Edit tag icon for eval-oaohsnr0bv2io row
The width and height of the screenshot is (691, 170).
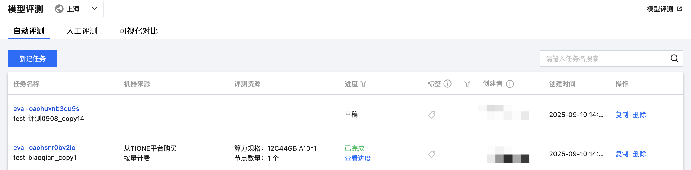coord(432,154)
